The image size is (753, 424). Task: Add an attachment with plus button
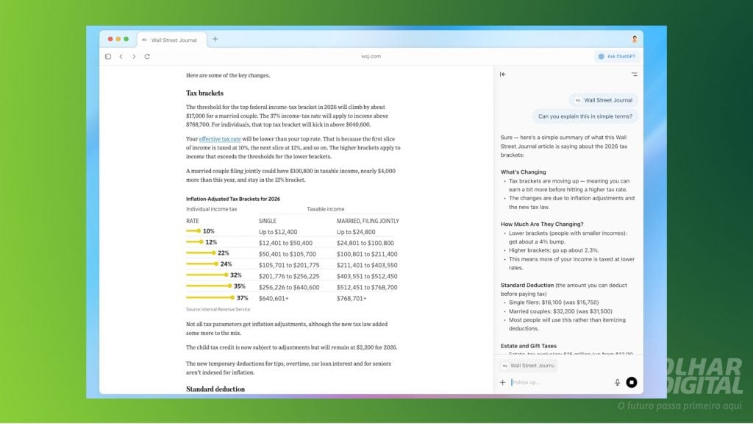[503, 382]
